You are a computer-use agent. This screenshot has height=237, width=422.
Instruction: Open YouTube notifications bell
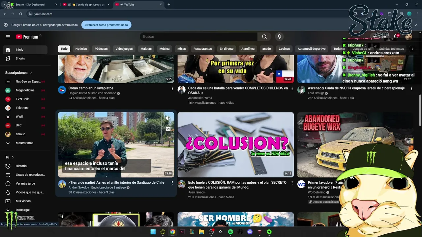pos(396,37)
